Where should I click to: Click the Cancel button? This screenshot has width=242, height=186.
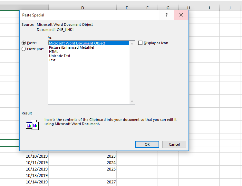174,144
